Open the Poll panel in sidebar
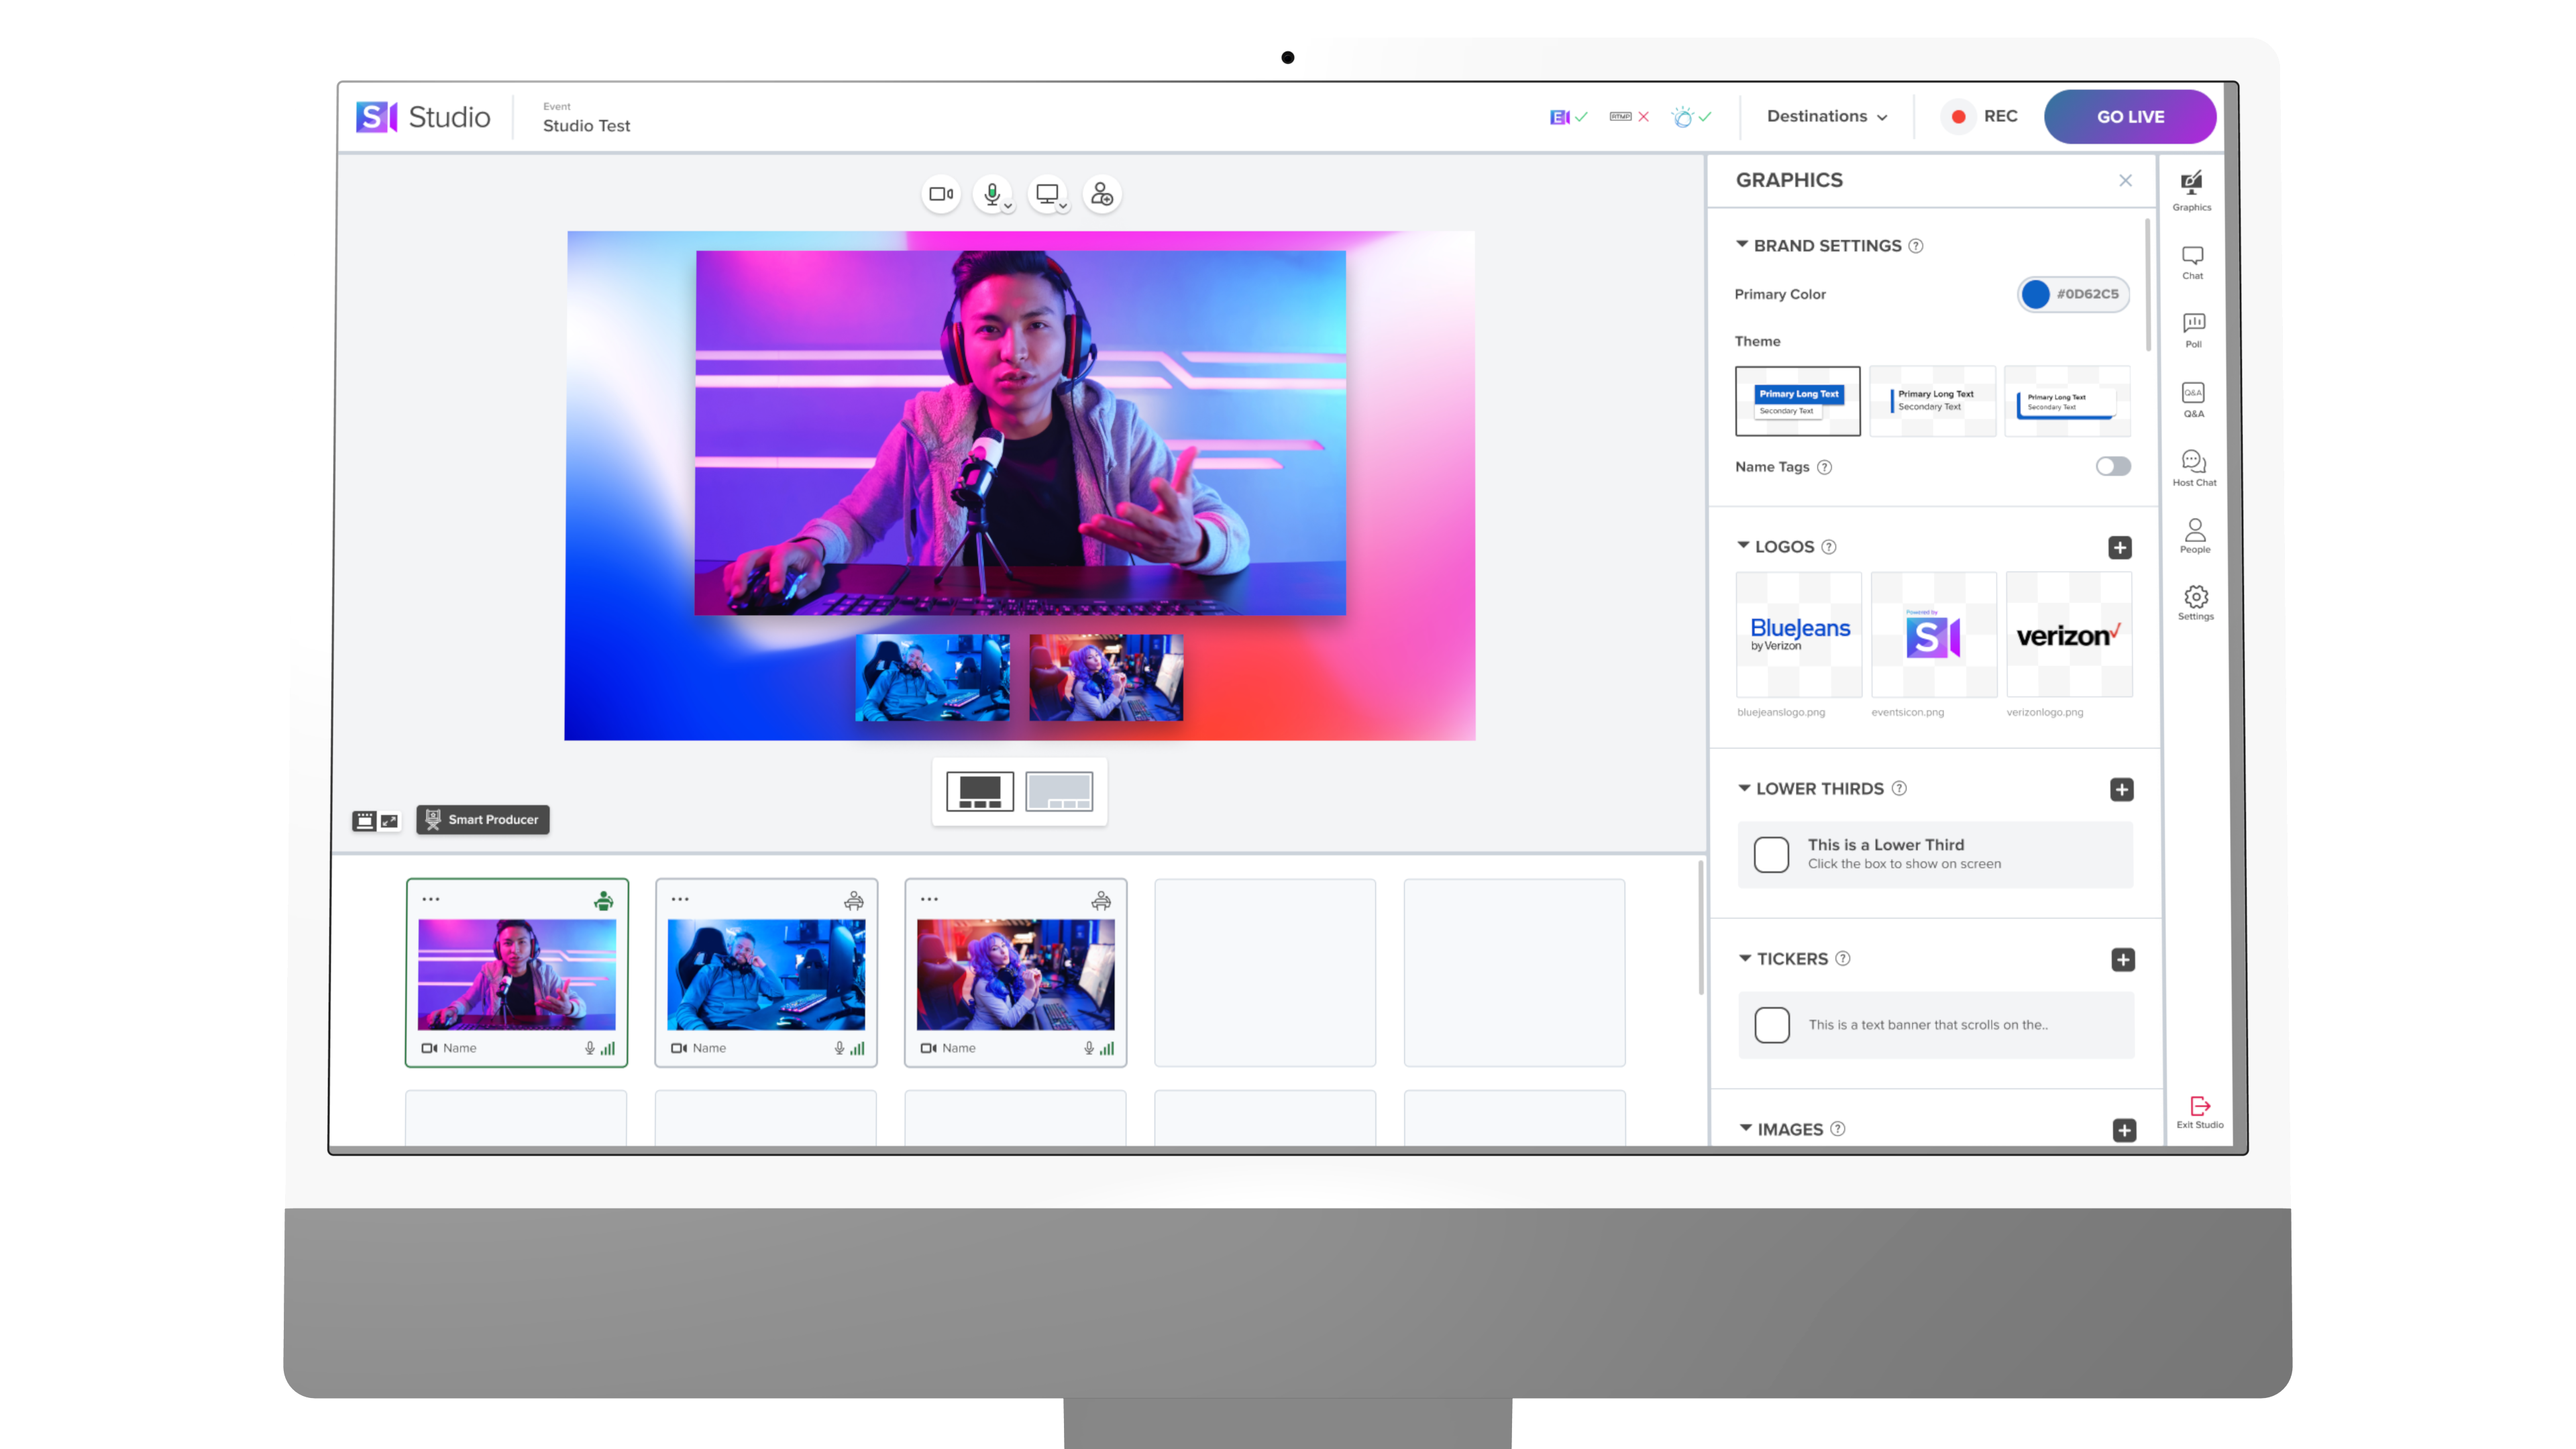Screen dimensions: 2576x1449 pos(2193,329)
